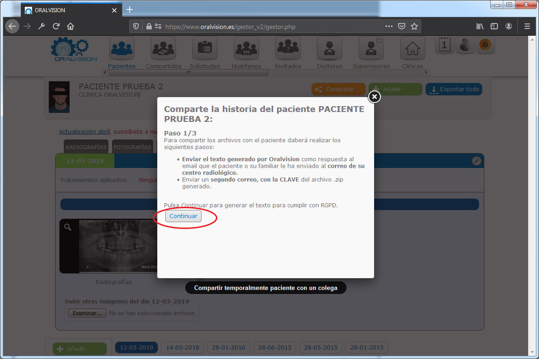Open the Supervisores section icon
Viewport: 539px width, 359px height.
tap(371, 49)
